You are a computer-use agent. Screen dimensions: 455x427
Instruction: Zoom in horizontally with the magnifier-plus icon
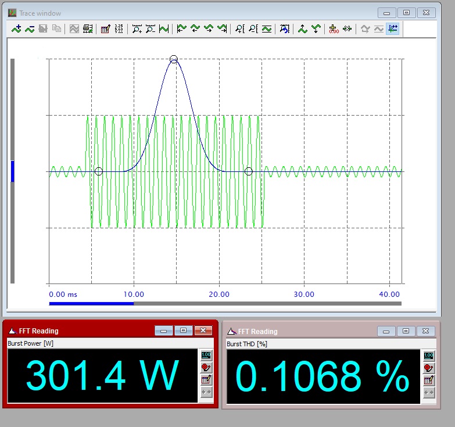pos(137,28)
